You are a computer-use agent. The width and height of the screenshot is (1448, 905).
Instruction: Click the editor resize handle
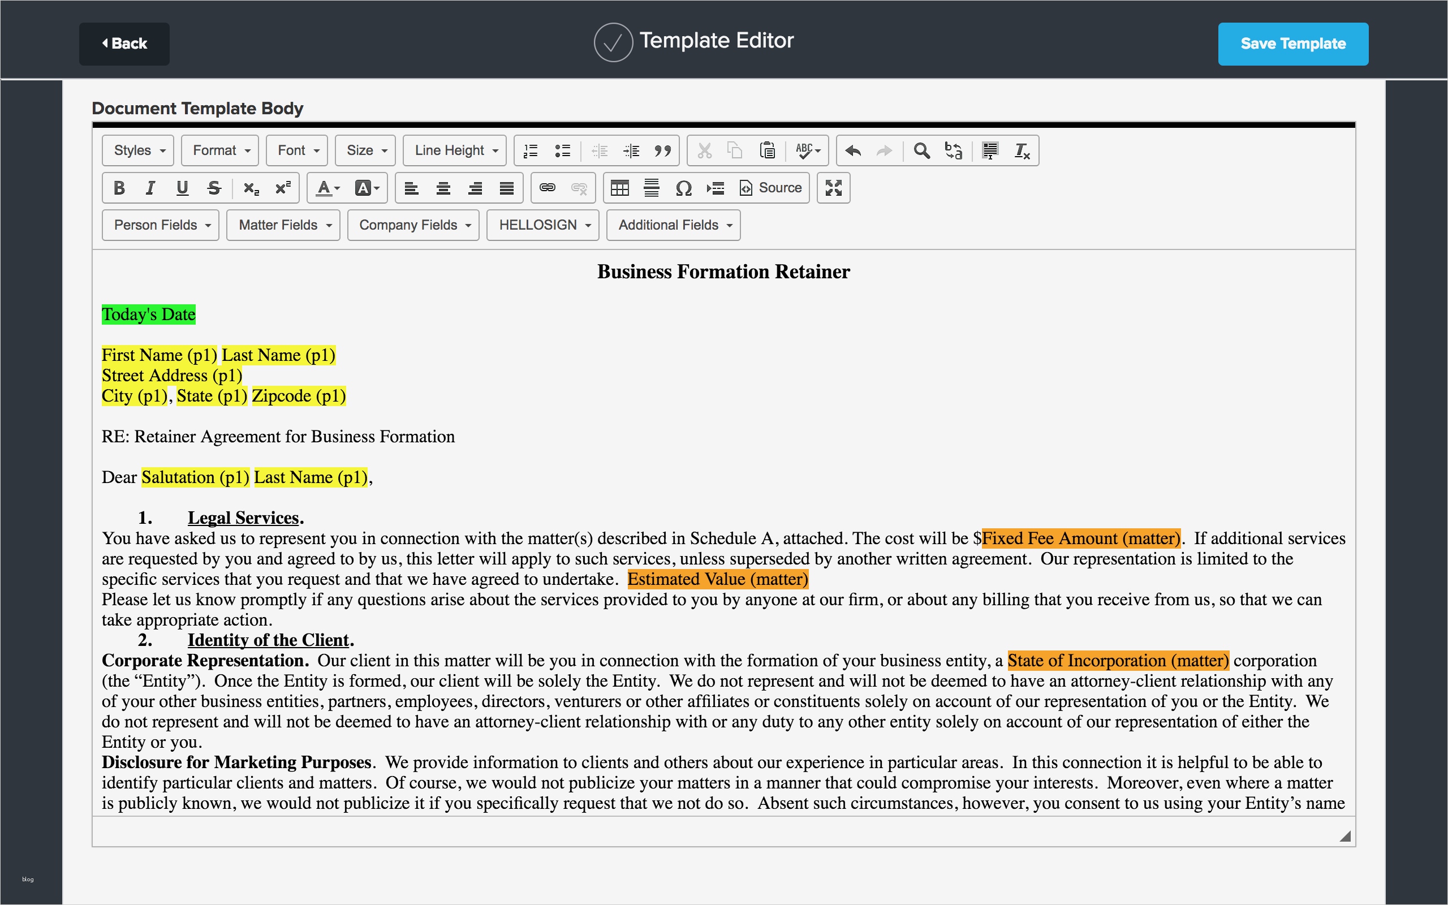1345,836
